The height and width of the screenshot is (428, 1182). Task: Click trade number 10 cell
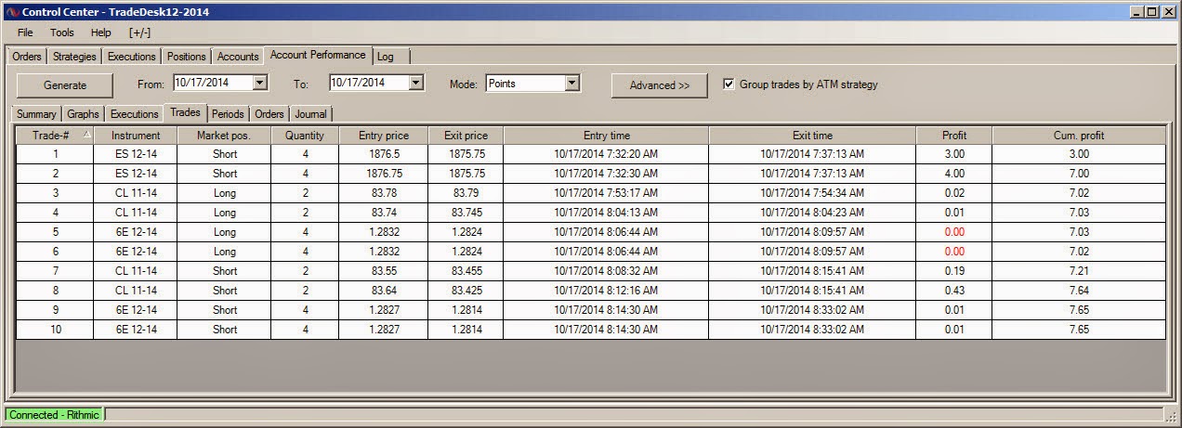coord(55,330)
